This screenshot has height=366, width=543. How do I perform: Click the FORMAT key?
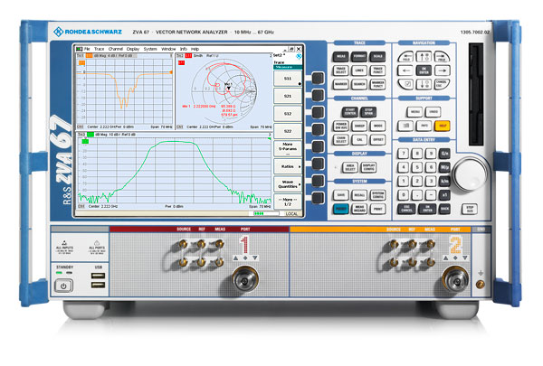click(x=359, y=57)
